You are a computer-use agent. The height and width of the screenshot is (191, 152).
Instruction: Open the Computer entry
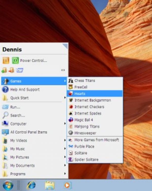pyautogui.click(x=34, y=124)
